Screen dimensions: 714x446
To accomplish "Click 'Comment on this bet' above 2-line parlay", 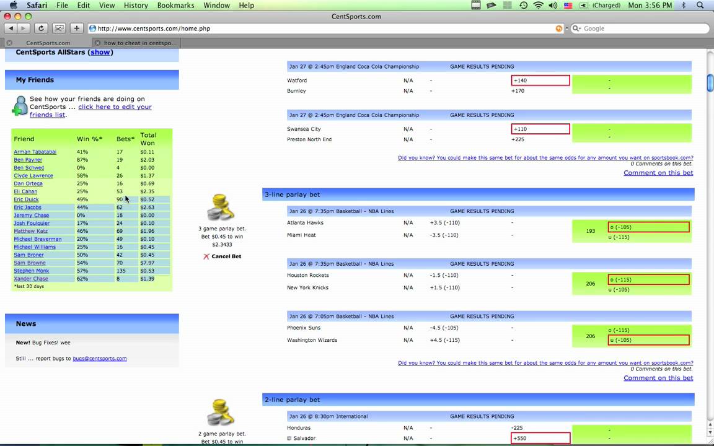I will point(658,378).
